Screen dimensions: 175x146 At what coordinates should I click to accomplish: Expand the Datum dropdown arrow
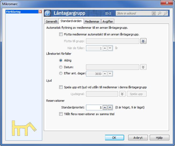pos(143,67)
